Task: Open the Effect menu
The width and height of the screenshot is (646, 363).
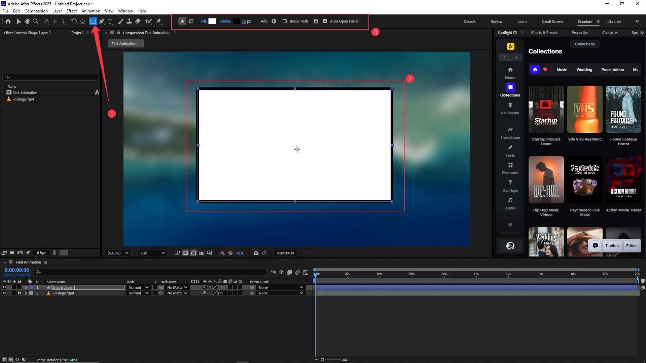Action: pos(72,11)
